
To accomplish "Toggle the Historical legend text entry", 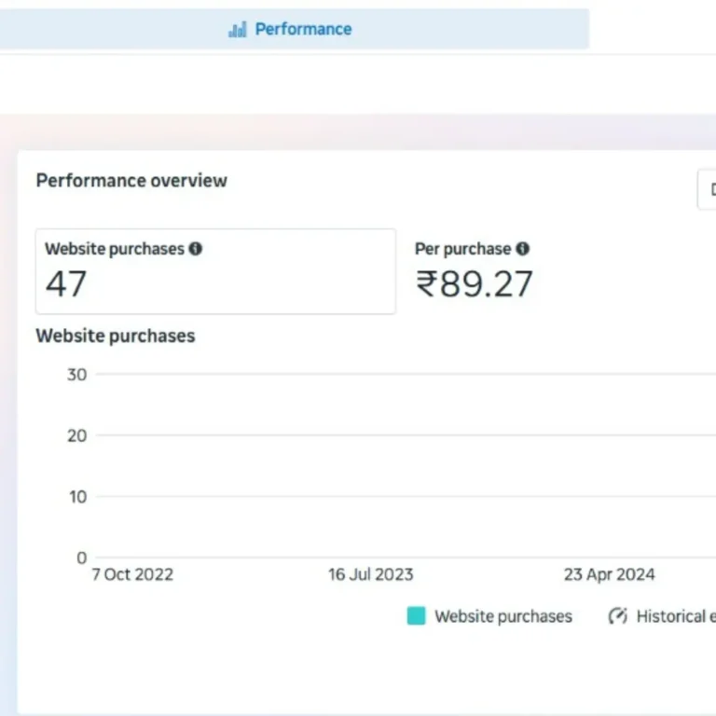I will pyautogui.click(x=671, y=616).
